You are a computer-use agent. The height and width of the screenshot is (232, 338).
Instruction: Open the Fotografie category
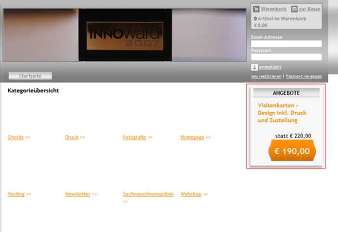click(135, 137)
